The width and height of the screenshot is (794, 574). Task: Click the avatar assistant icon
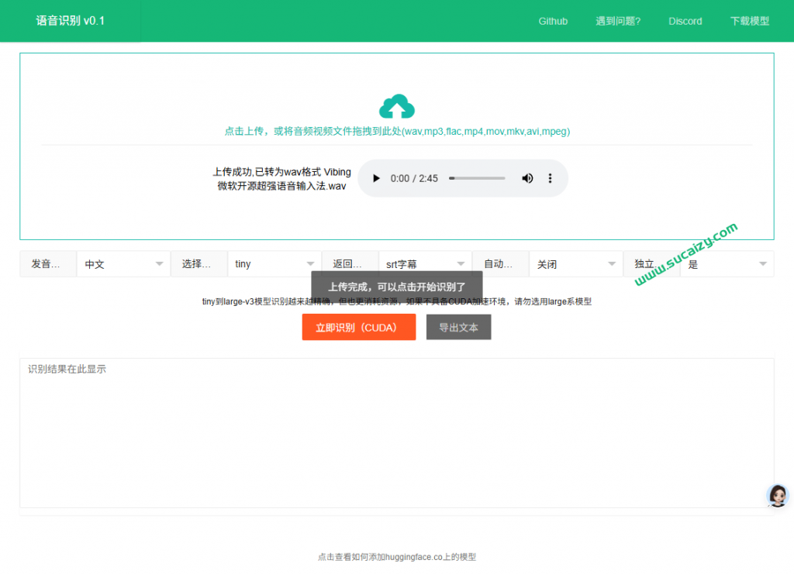(777, 496)
